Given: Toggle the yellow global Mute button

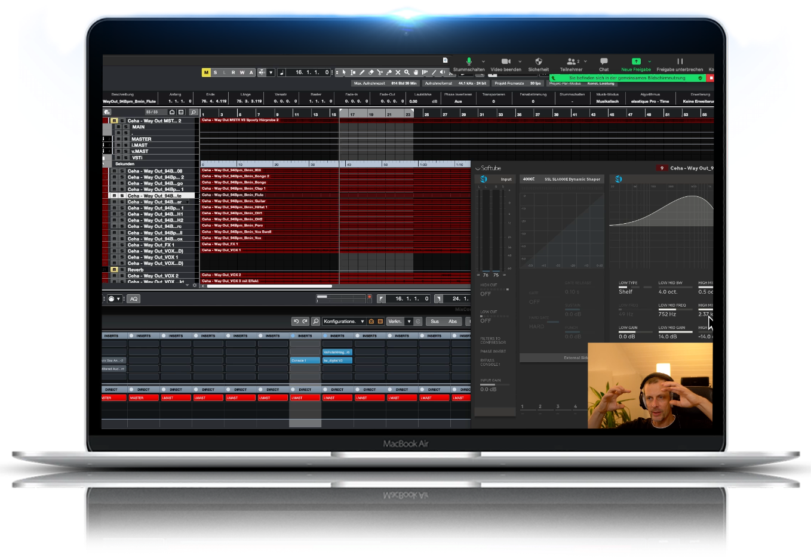Looking at the screenshot, I should pyautogui.click(x=206, y=73).
